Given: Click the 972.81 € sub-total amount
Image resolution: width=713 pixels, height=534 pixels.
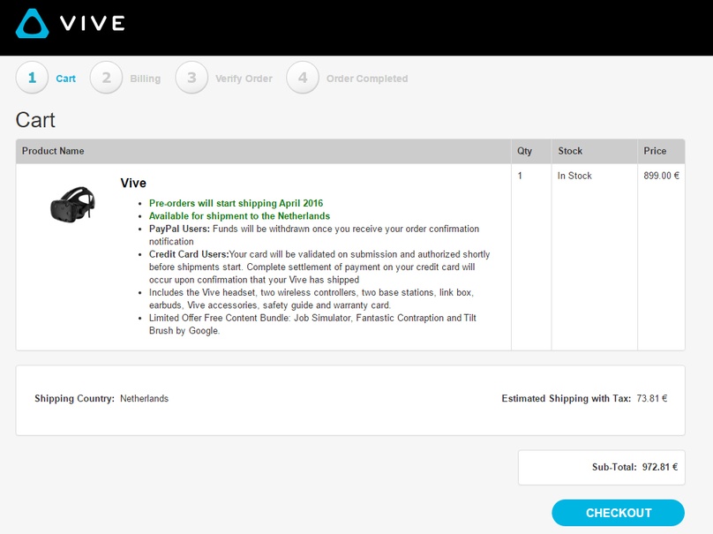Looking at the screenshot, I should pyautogui.click(x=660, y=467).
